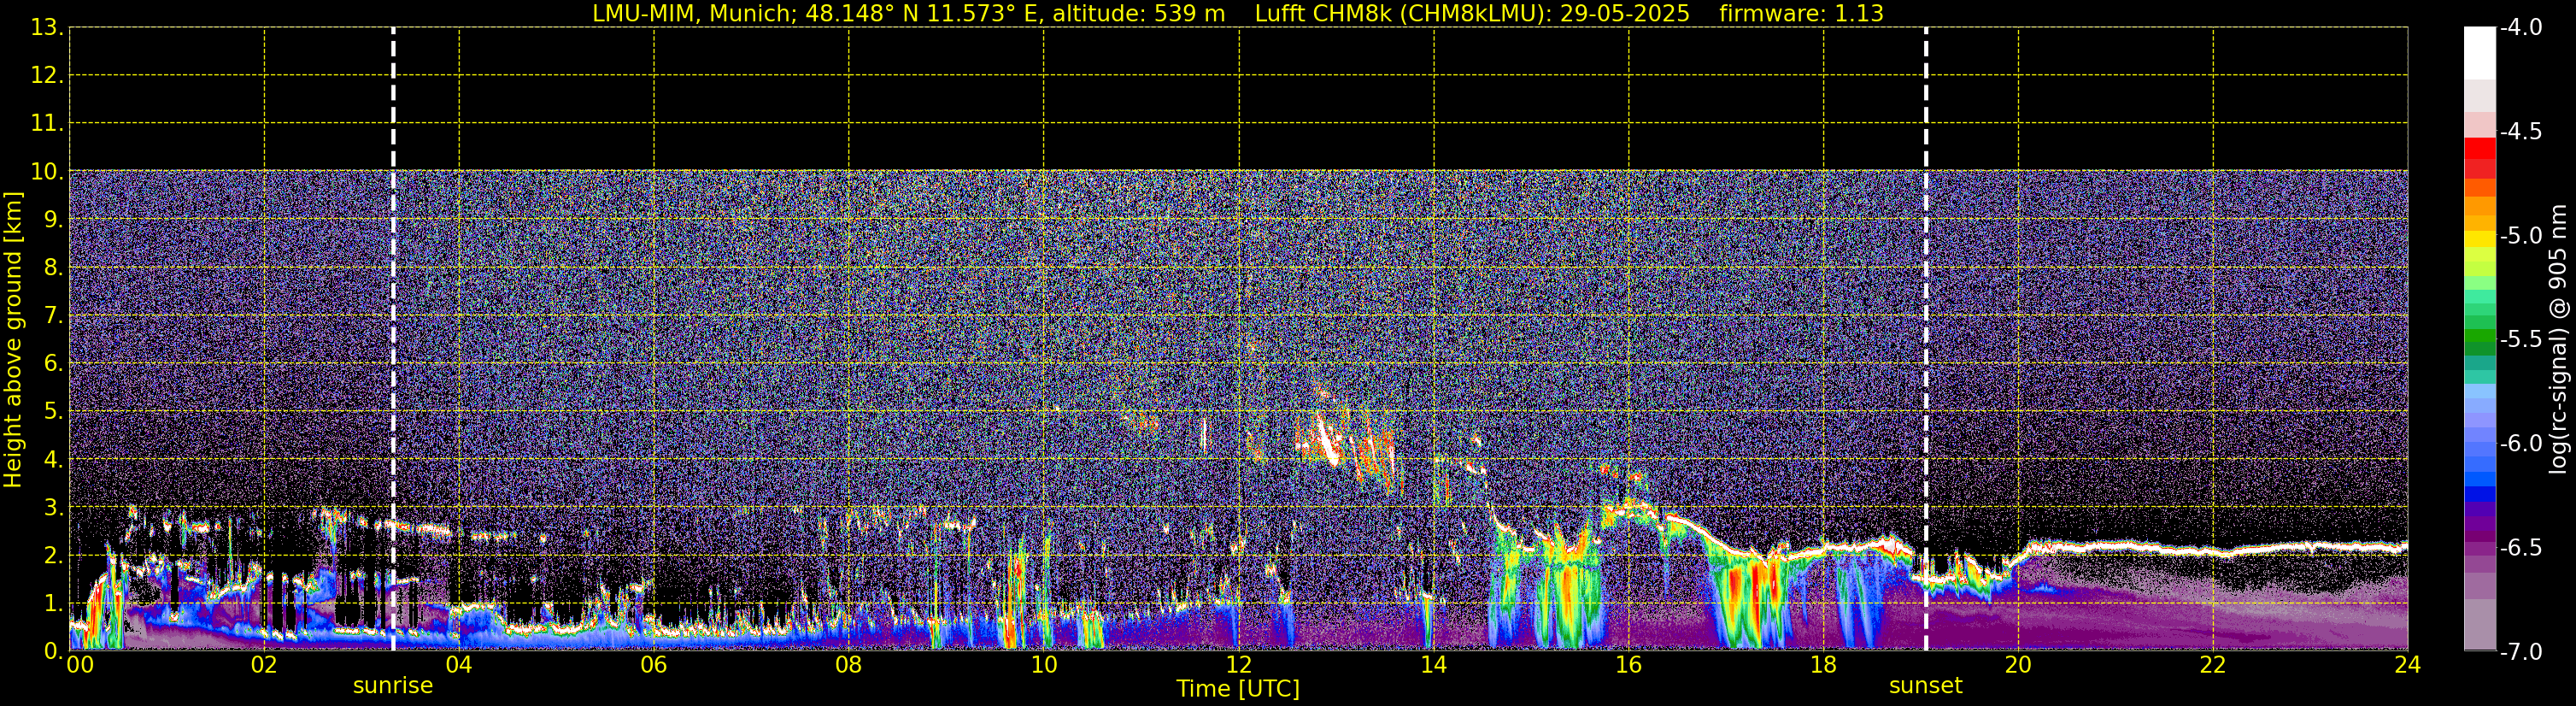The width and height of the screenshot is (2576, 706).
Task: Click the height axis tick '7.'
Action: (53, 316)
